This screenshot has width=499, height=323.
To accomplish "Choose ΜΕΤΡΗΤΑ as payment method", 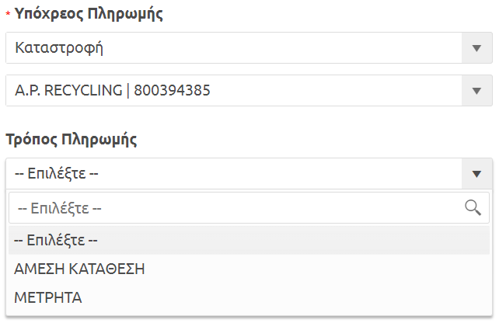I will [48, 297].
